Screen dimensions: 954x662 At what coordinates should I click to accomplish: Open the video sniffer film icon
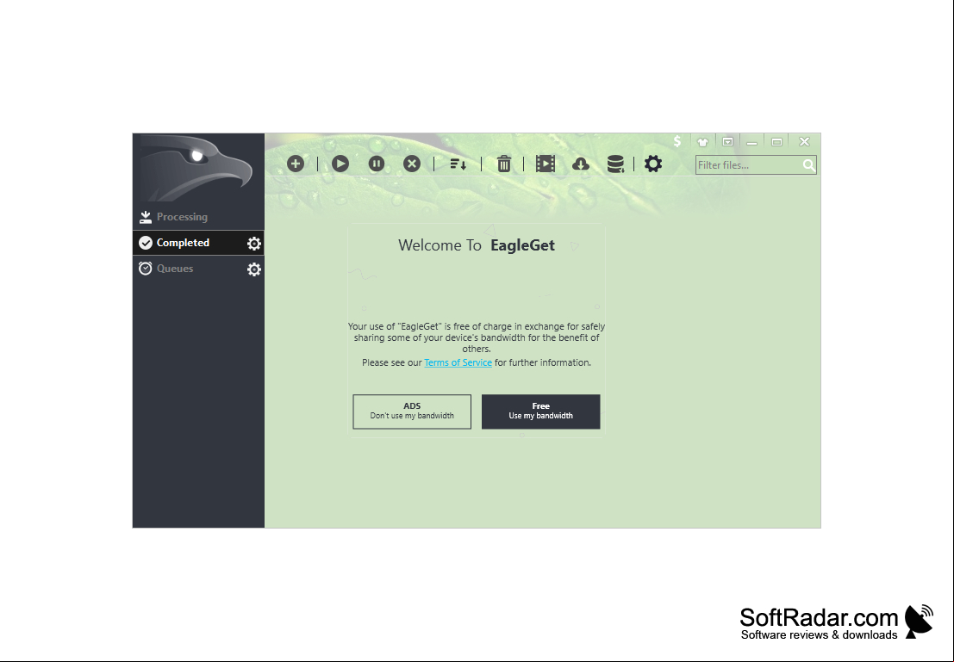[x=546, y=164]
